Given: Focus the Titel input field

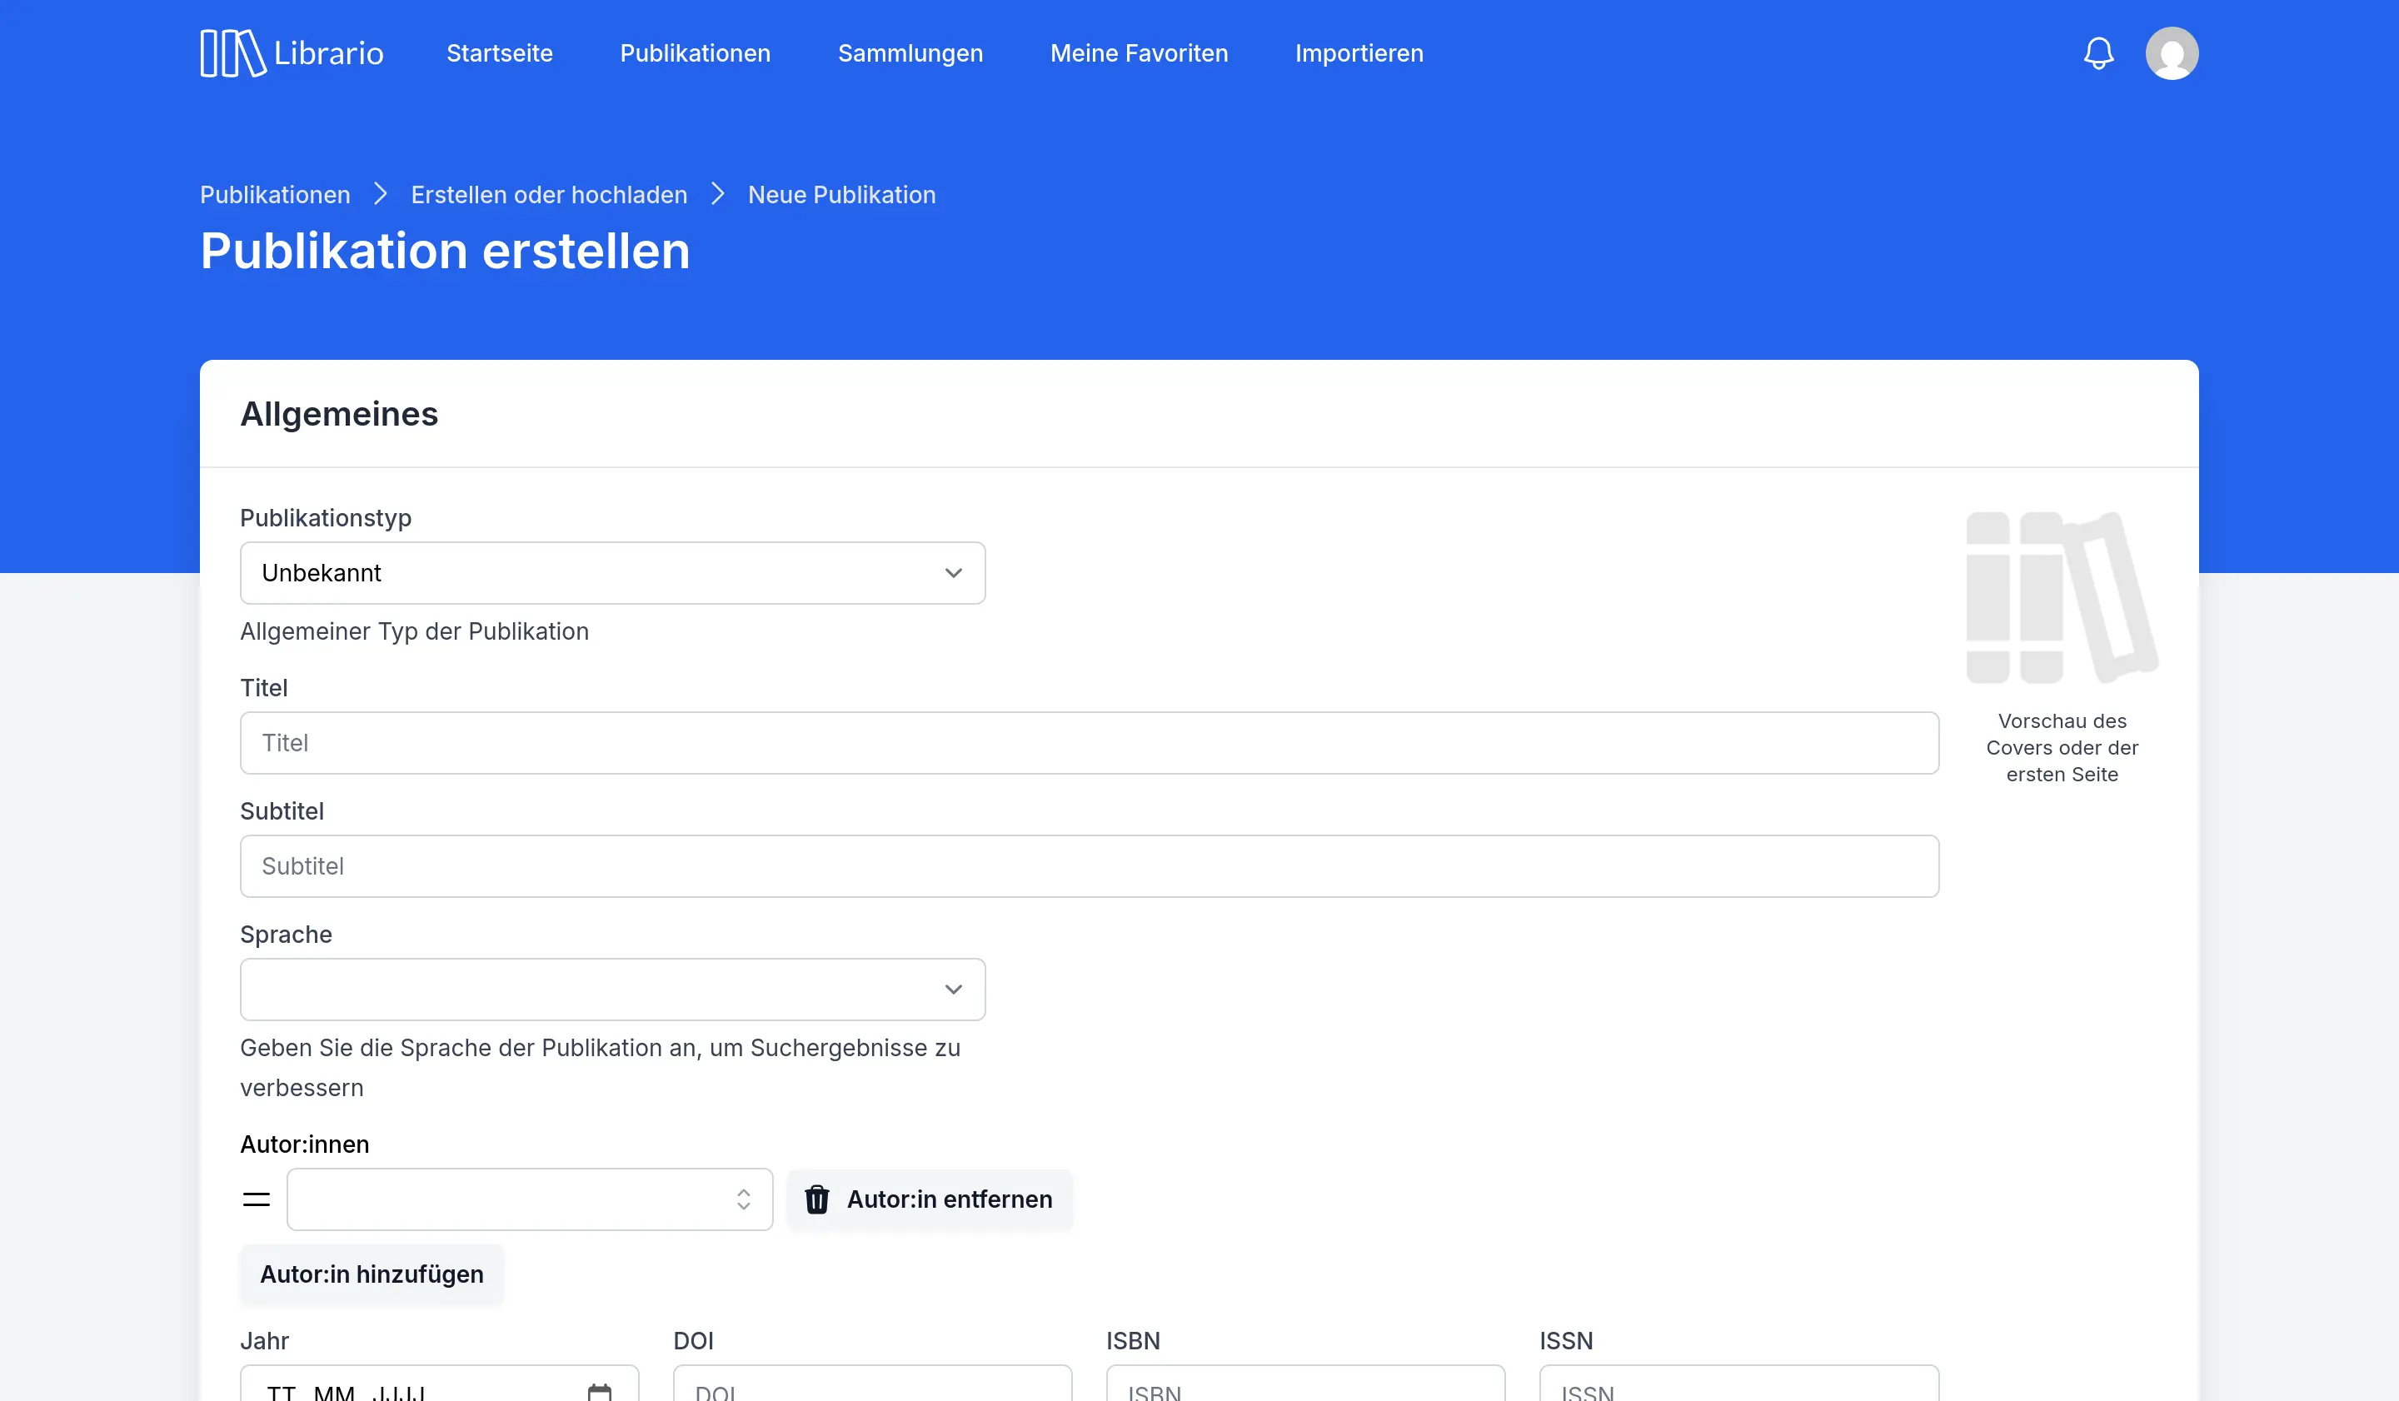Looking at the screenshot, I should pyautogui.click(x=1089, y=743).
